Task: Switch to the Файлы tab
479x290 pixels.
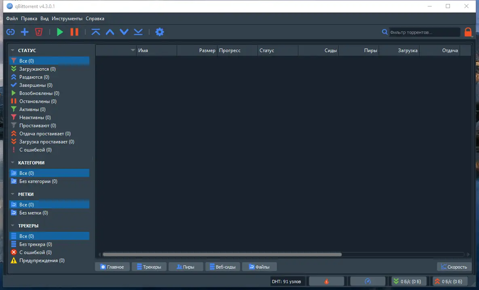Action: coord(260,267)
